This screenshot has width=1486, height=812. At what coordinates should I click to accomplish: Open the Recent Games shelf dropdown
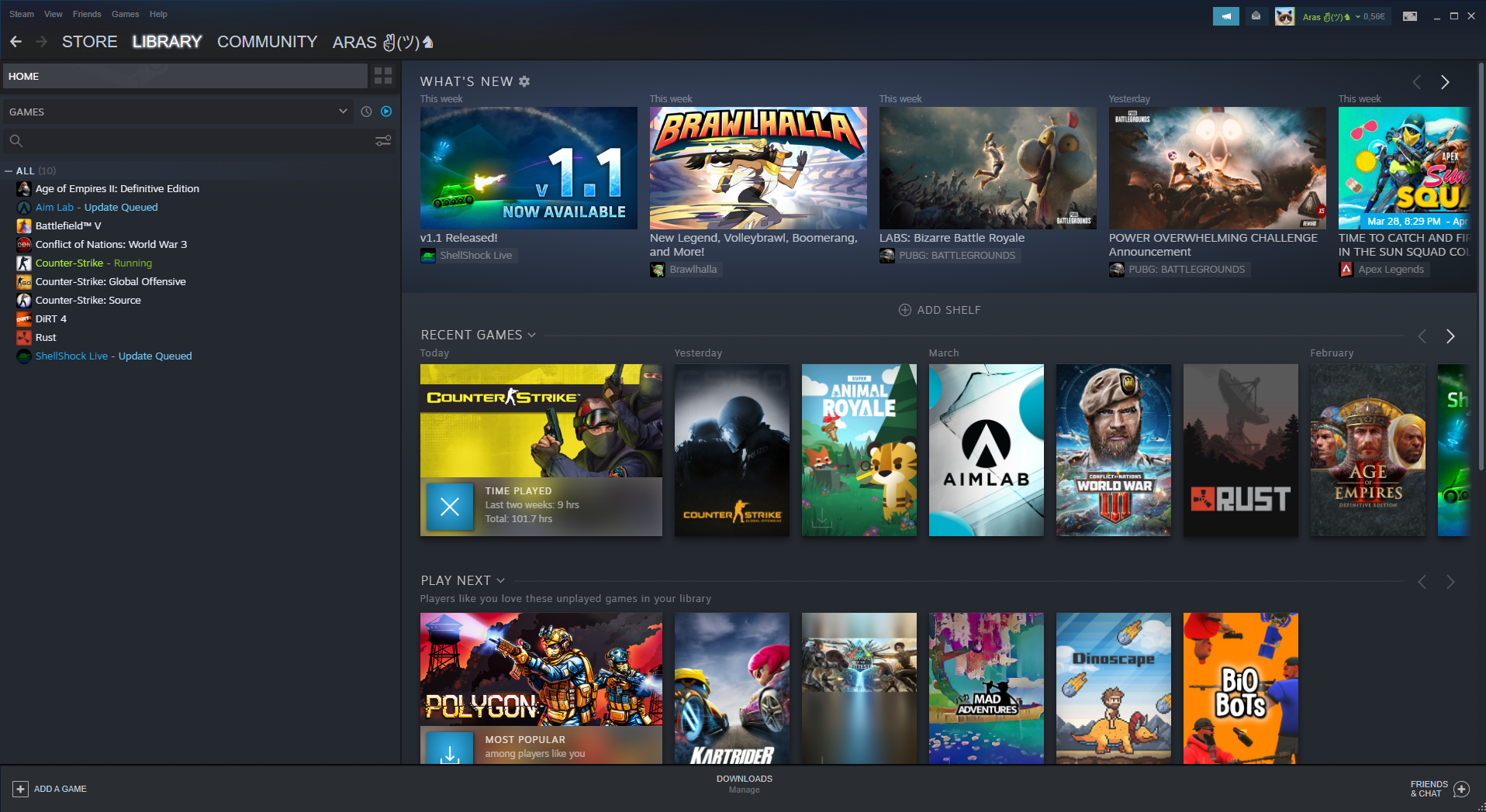pos(531,335)
